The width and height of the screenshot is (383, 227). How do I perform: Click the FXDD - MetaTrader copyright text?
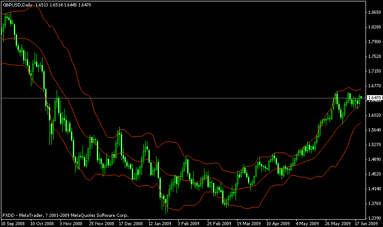[65, 216]
